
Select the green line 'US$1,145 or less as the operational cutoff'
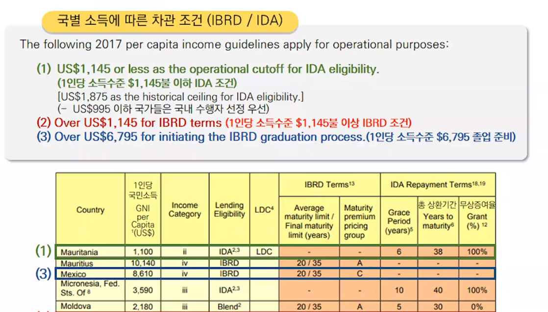click(x=218, y=69)
